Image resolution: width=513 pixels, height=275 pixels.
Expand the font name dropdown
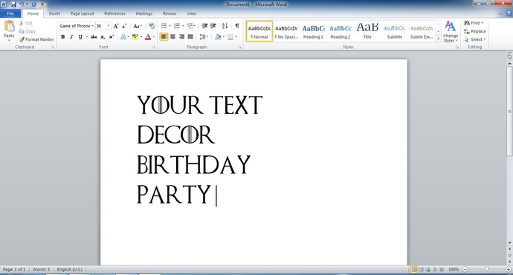(x=93, y=26)
